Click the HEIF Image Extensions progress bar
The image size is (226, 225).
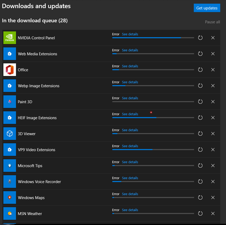(x=153, y=118)
